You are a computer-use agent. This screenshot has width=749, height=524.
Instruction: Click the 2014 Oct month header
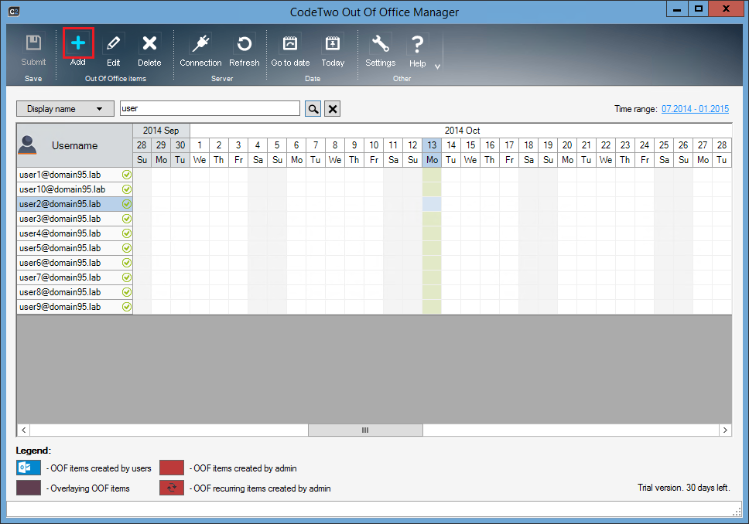[461, 131]
